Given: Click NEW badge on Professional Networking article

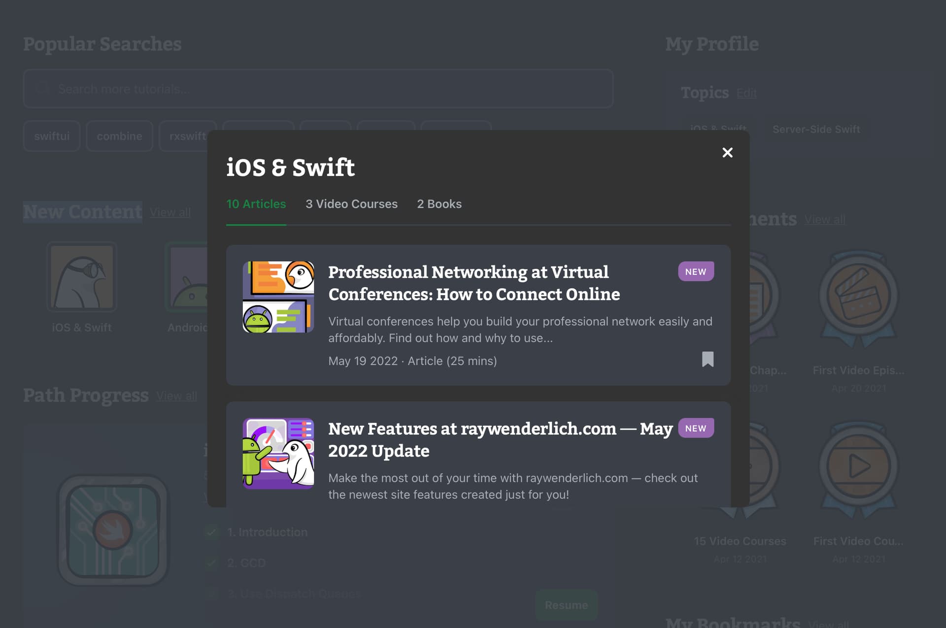Looking at the screenshot, I should (696, 271).
